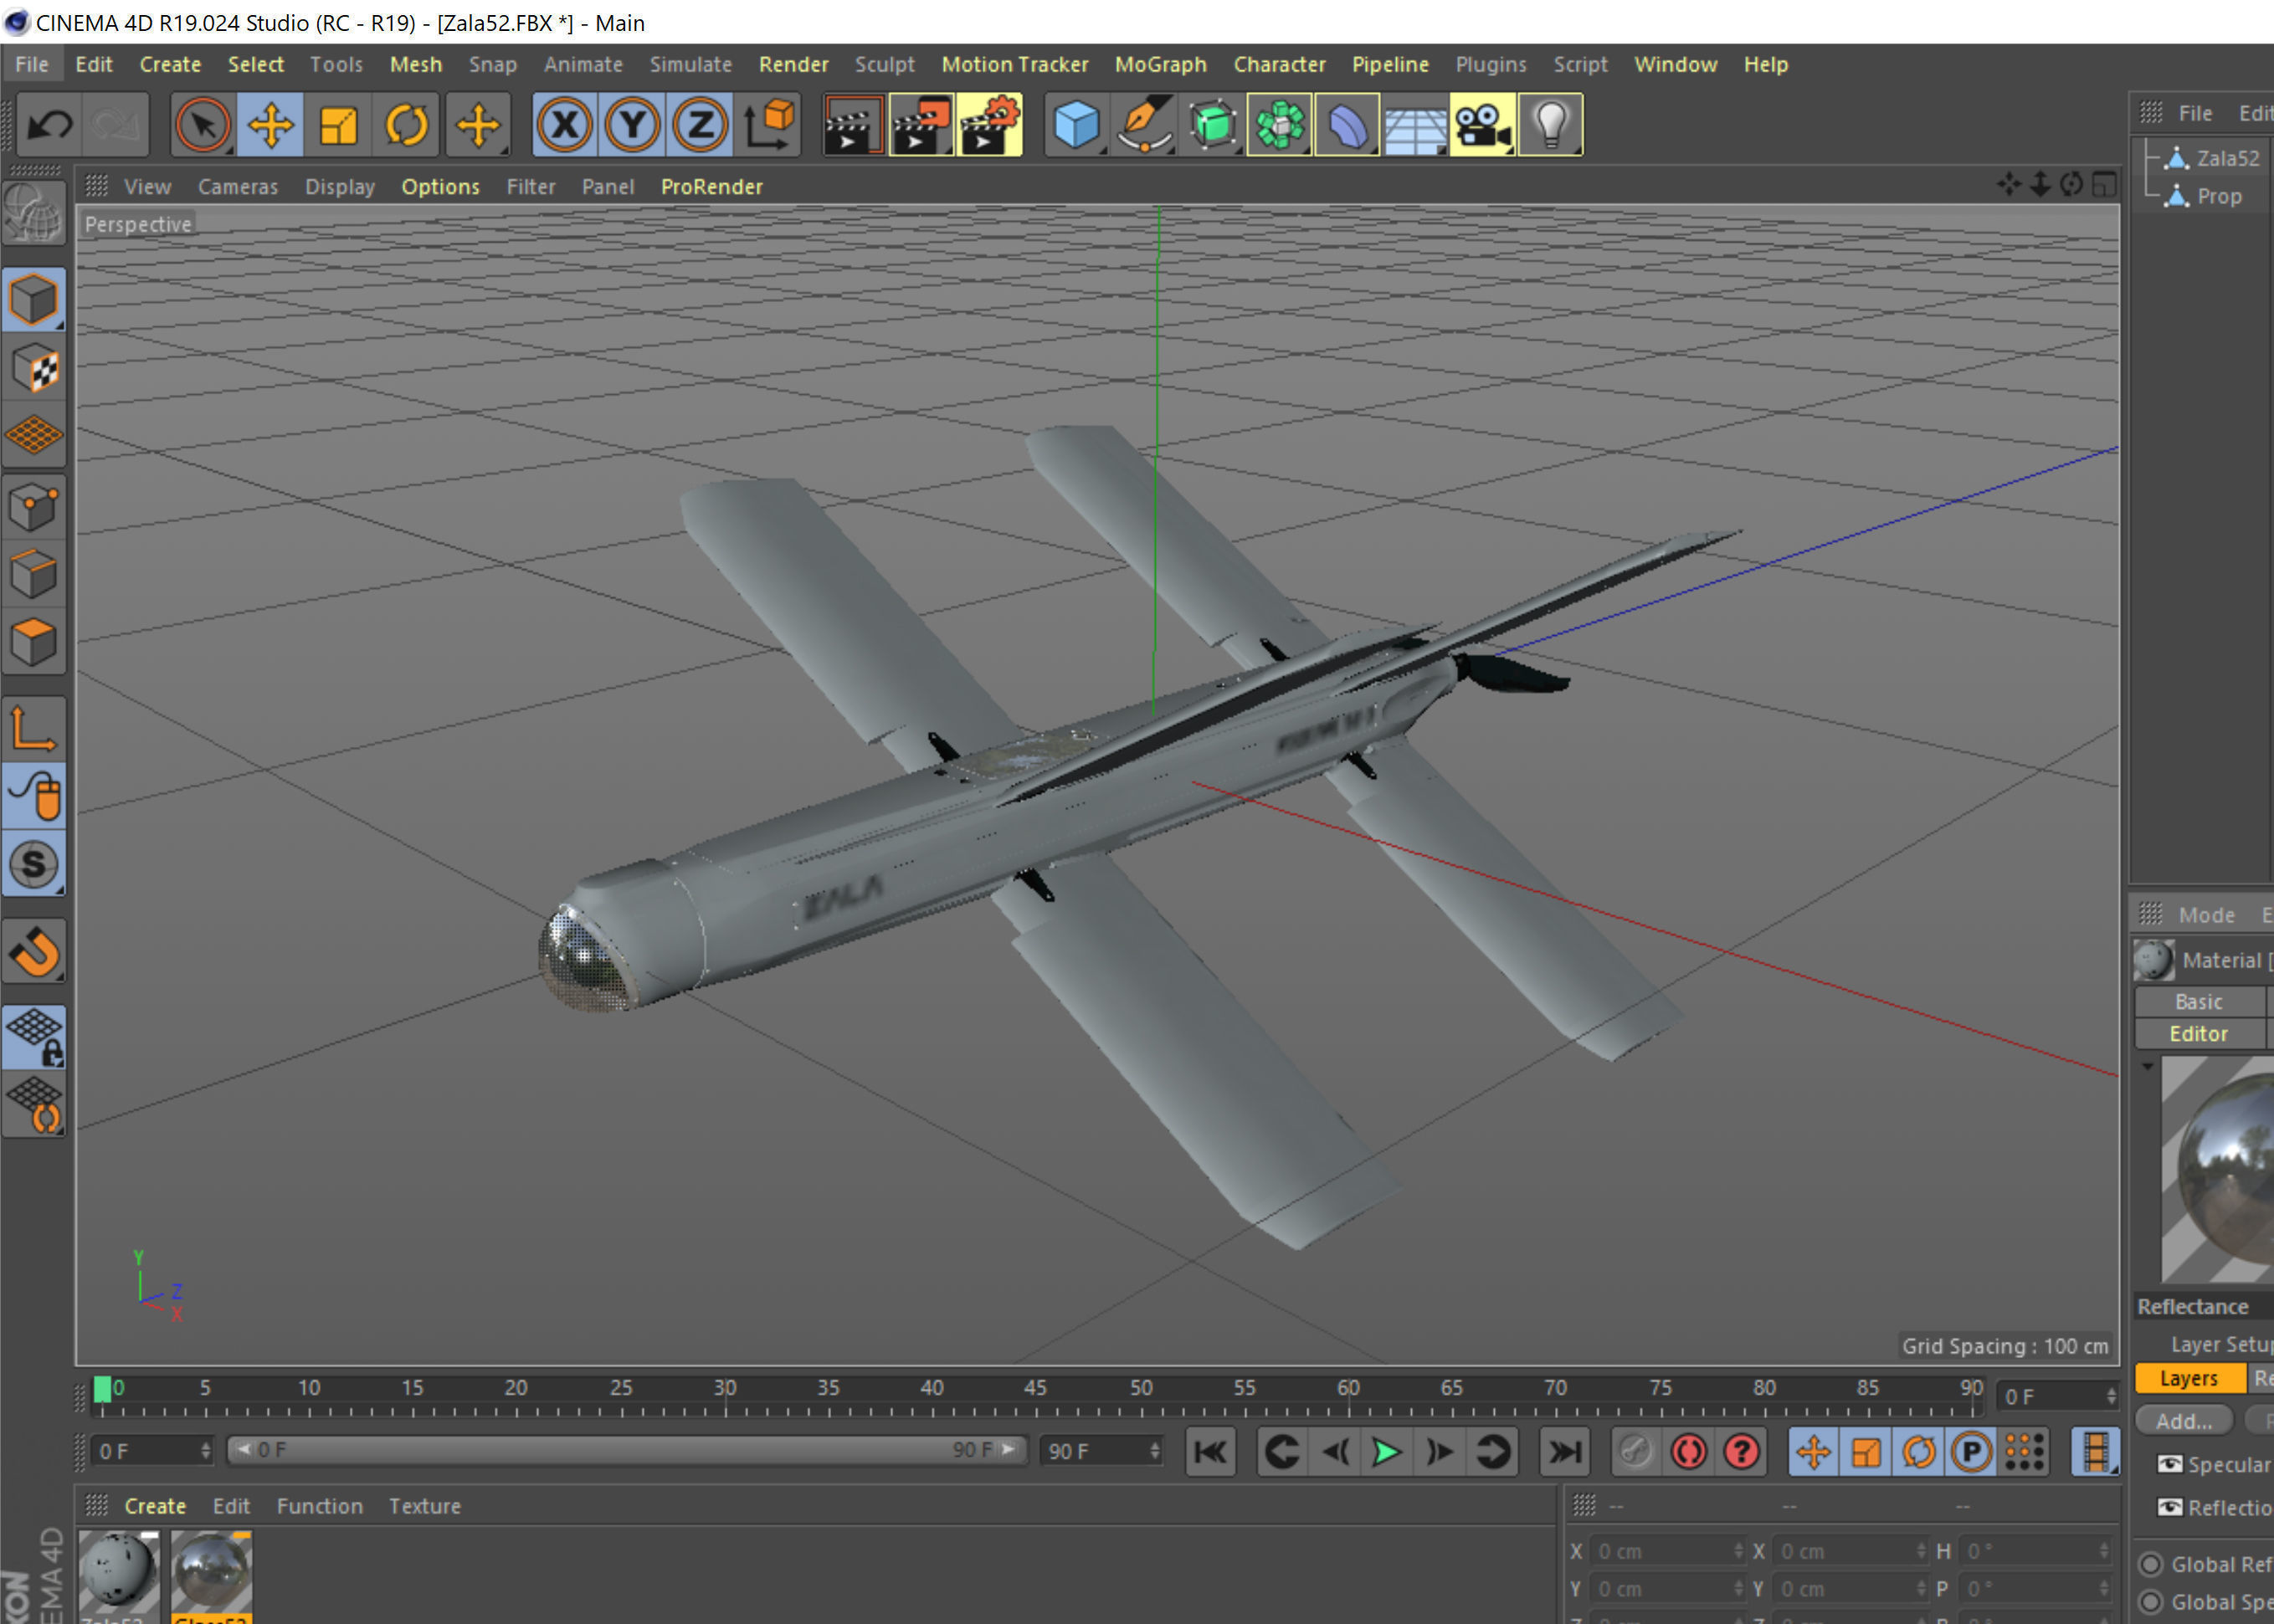Click Enable Axis L-shaped icon
This screenshot has height=1624, width=2274.
pyautogui.click(x=34, y=727)
